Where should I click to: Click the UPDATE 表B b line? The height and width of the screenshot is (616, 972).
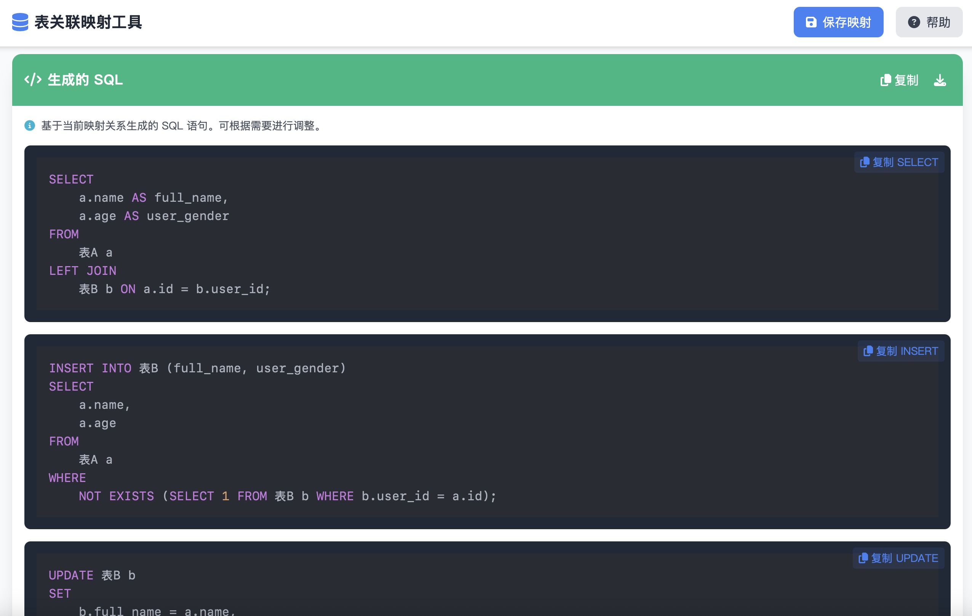pos(92,575)
